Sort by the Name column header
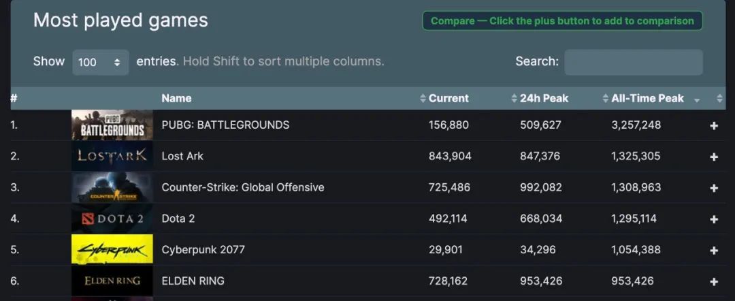Image resolution: width=735 pixels, height=301 pixels. [x=176, y=99]
